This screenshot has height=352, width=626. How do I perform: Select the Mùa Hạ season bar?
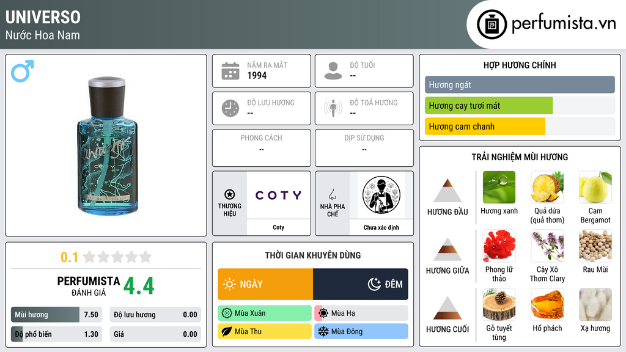tap(361, 313)
